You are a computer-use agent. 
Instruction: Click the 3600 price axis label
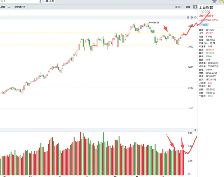191,67
